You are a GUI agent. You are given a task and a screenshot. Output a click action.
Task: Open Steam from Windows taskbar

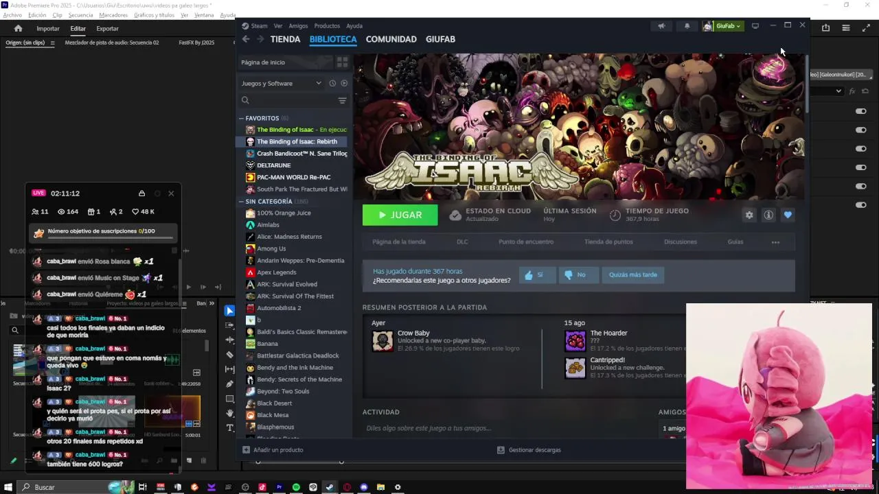pyautogui.click(x=330, y=487)
